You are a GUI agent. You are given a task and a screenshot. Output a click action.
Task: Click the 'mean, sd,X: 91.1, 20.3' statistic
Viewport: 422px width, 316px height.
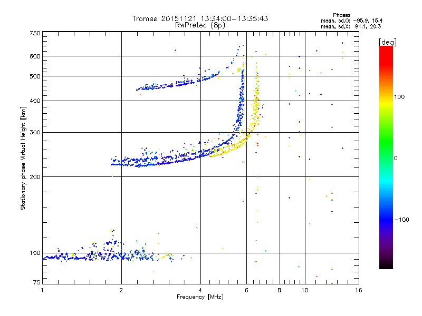tap(351, 26)
